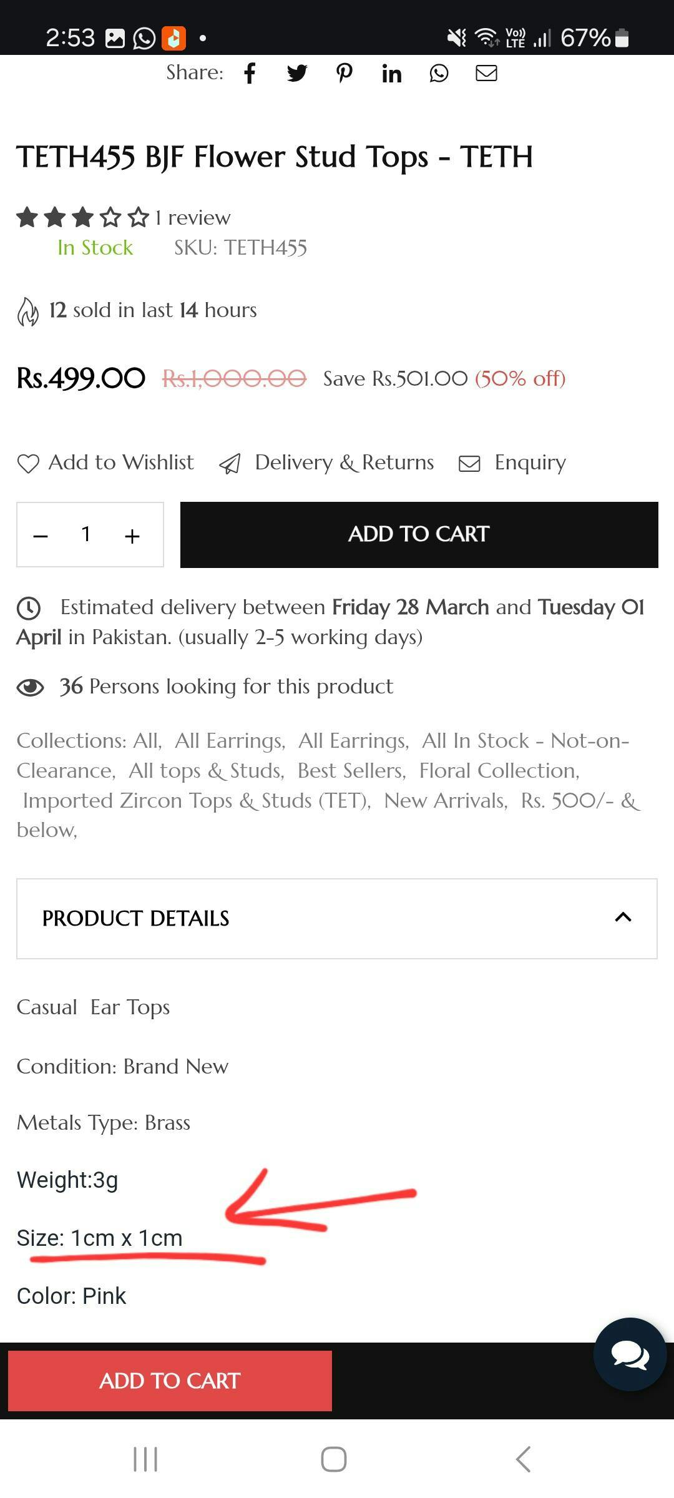The image size is (674, 1498).
Task: Open the live chat bubble
Action: click(630, 1355)
